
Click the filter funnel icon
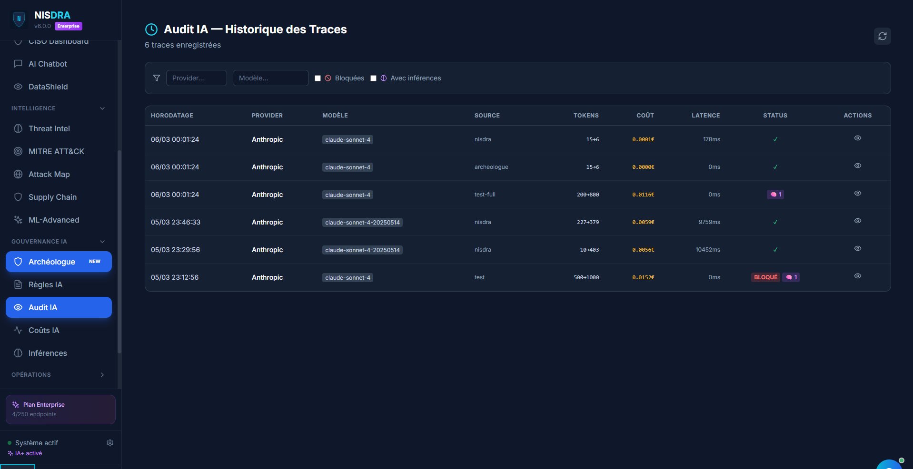click(x=156, y=78)
